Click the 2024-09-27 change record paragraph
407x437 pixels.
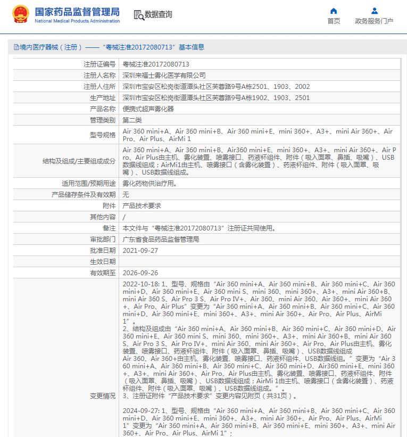259,422
